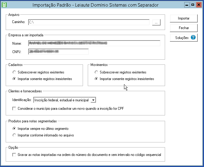
Task: Choose Importar somente registros inexistentes under Movimentos
Action: click(96, 79)
